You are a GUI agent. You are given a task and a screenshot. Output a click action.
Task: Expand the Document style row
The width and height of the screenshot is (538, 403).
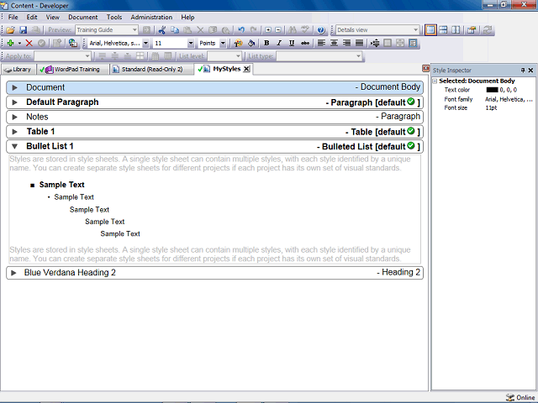(x=15, y=87)
